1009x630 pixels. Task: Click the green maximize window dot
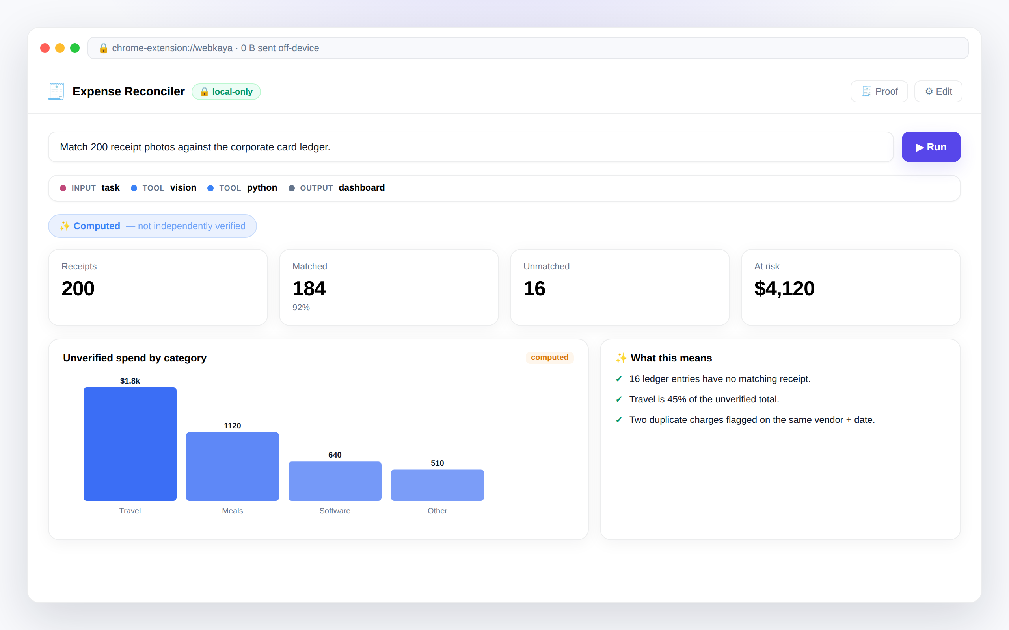coord(75,48)
